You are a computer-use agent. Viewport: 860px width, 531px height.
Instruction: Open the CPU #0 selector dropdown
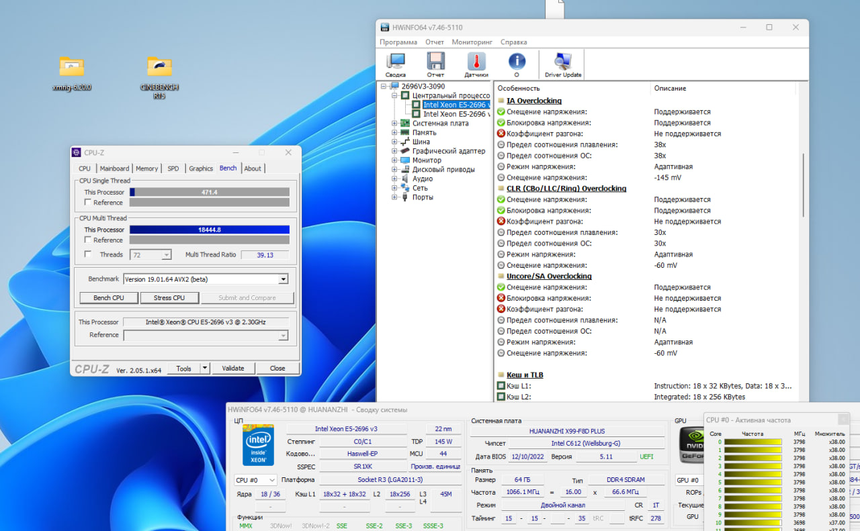(x=255, y=480)
